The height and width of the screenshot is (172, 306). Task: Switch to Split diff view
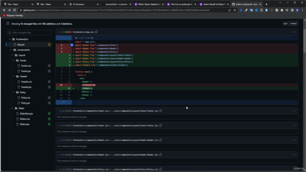[285, 23]
